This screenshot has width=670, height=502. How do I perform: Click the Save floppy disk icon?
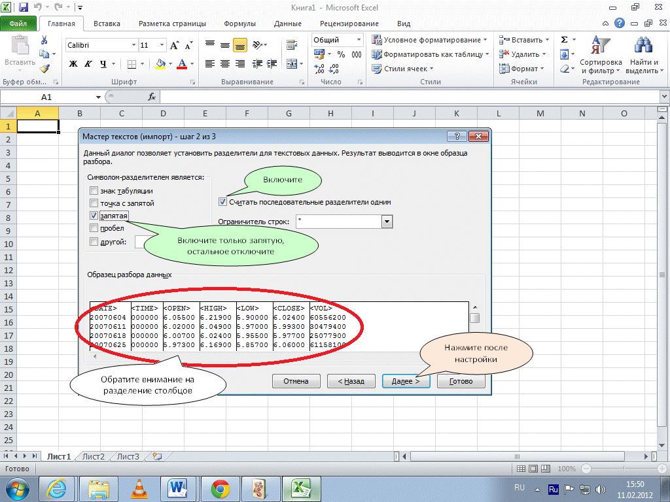(24, 7)
